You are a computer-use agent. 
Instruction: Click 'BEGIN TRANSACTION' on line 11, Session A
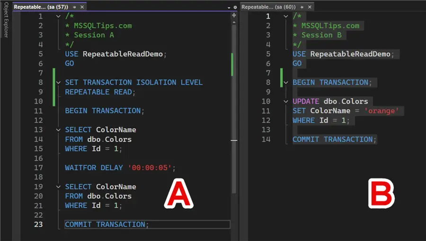click(x=103, y=111)
